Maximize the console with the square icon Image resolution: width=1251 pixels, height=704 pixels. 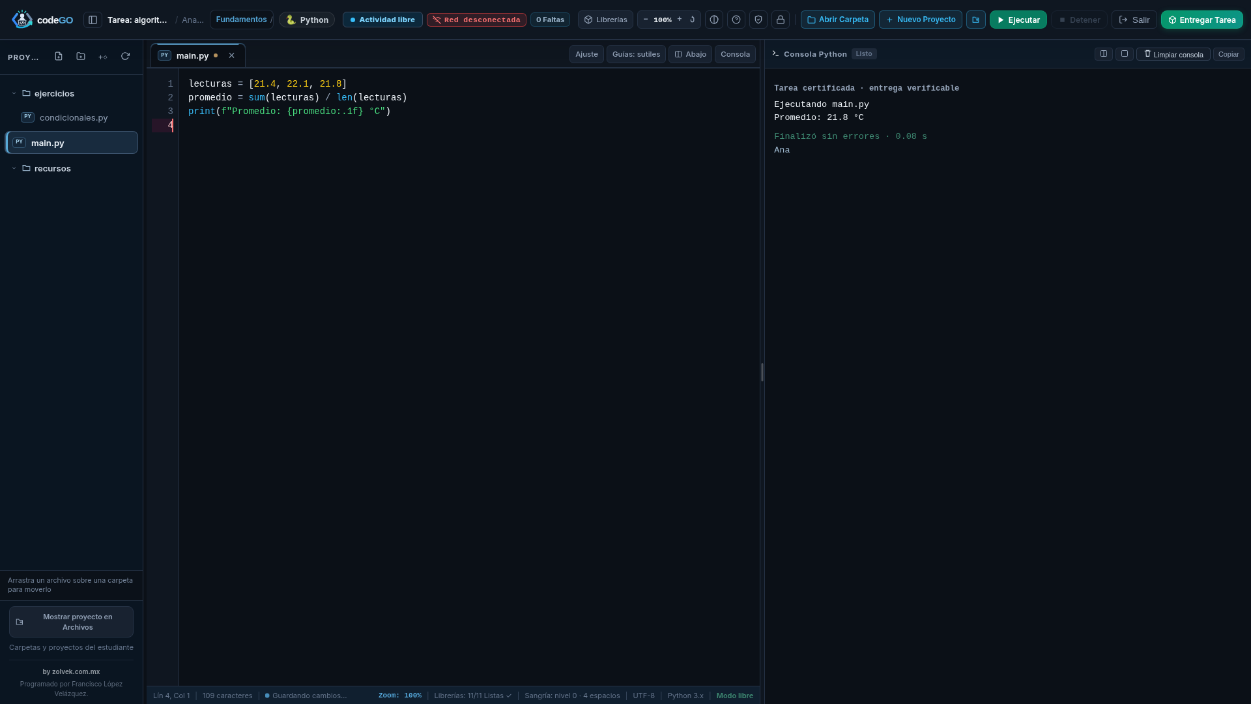(1125, 54)
